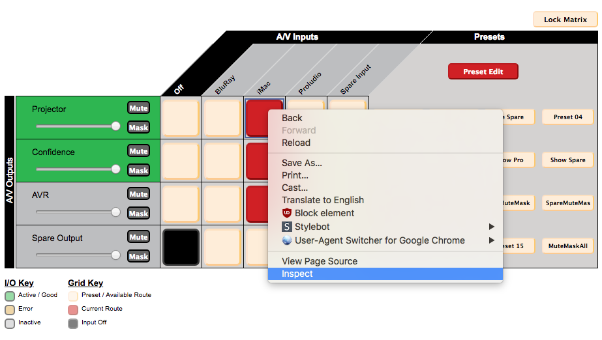This screenshot has height=340, width=602.
Task: Click Save As... in context menu
Action: pyautogui.click(x=302, y=163)
